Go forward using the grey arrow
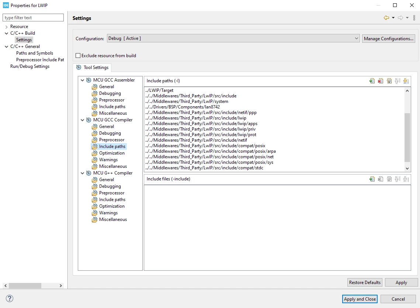Viewport: 420px width, 308px height. (x=400, y=18)
